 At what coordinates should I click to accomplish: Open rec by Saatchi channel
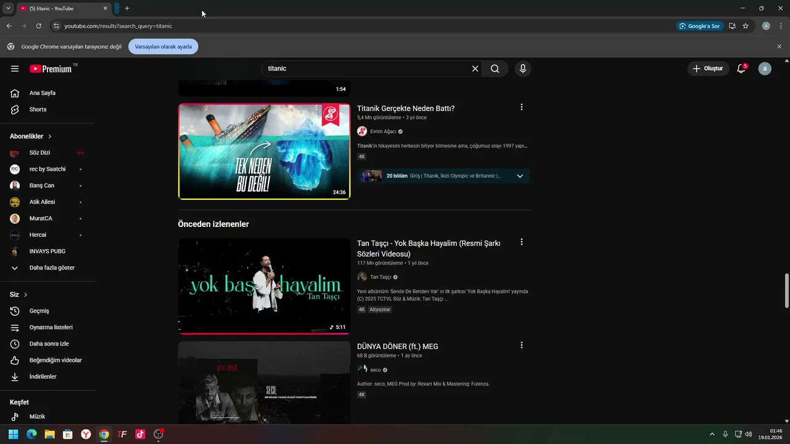click(47, 169)
